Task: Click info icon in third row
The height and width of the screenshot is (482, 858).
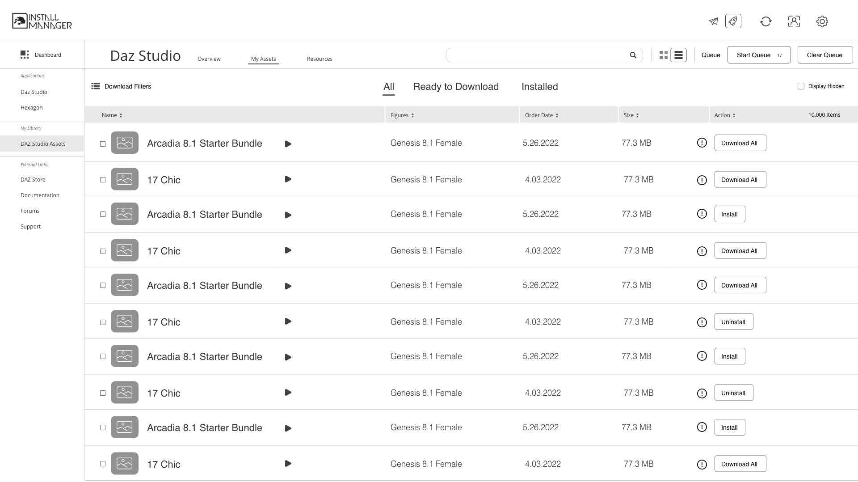Action: 702,214
